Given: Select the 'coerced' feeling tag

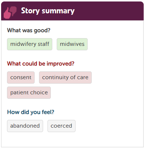Looking at the screenshot, I should (62, 126).
